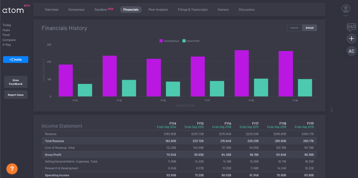Click the AC initials badge
The height and width of the screenshot is (178, 358).
[x=351, y=51]
